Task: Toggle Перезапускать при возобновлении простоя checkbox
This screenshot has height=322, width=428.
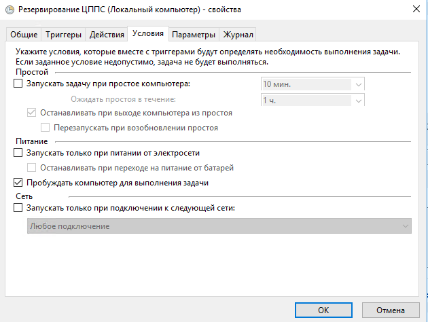Action: pos(46,128)
